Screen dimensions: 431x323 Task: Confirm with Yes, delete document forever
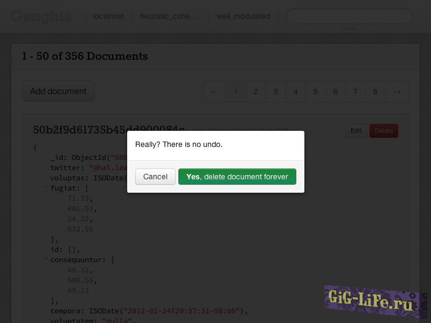(237, 177)
